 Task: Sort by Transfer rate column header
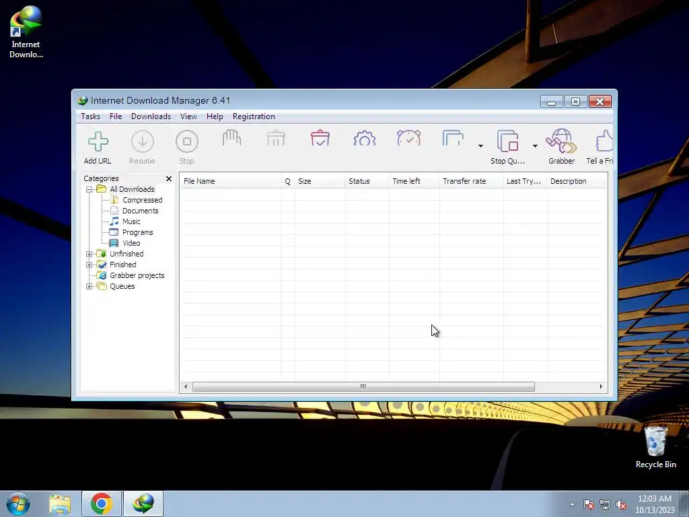(471, 181)
